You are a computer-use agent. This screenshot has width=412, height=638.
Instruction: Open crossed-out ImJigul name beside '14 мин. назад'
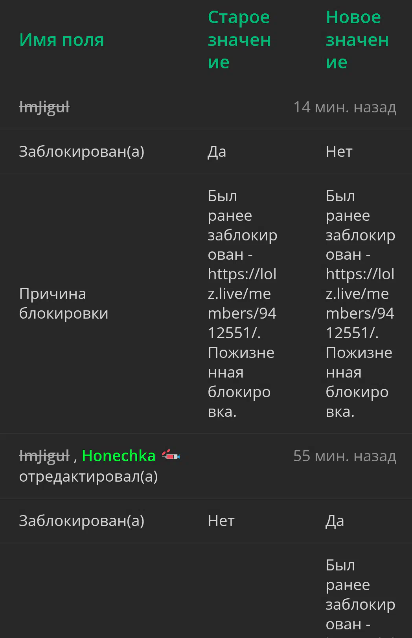click(44, 107)
